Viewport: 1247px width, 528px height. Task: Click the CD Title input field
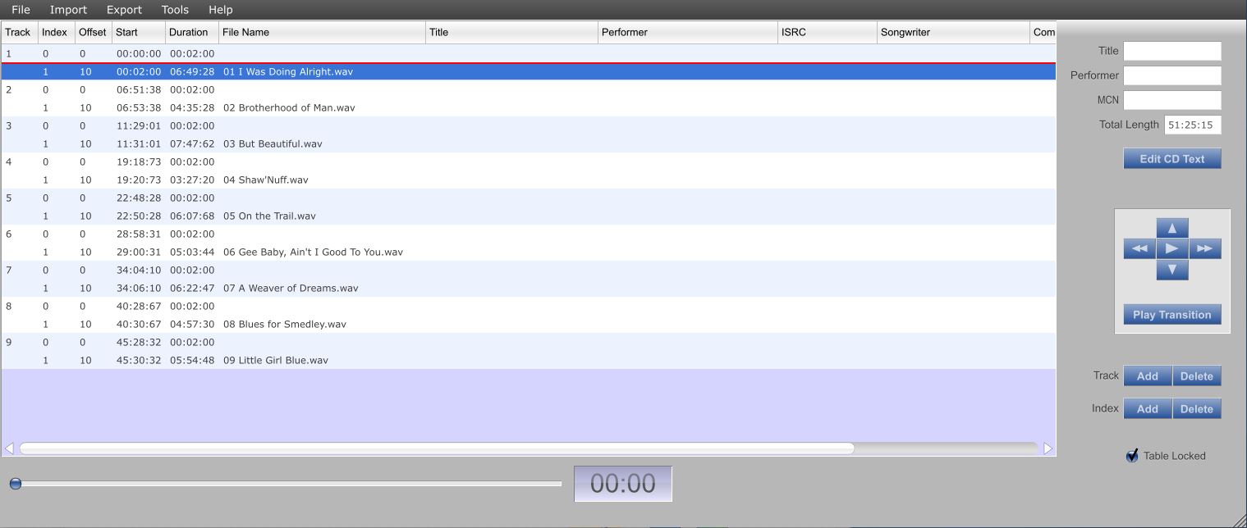1171,51
